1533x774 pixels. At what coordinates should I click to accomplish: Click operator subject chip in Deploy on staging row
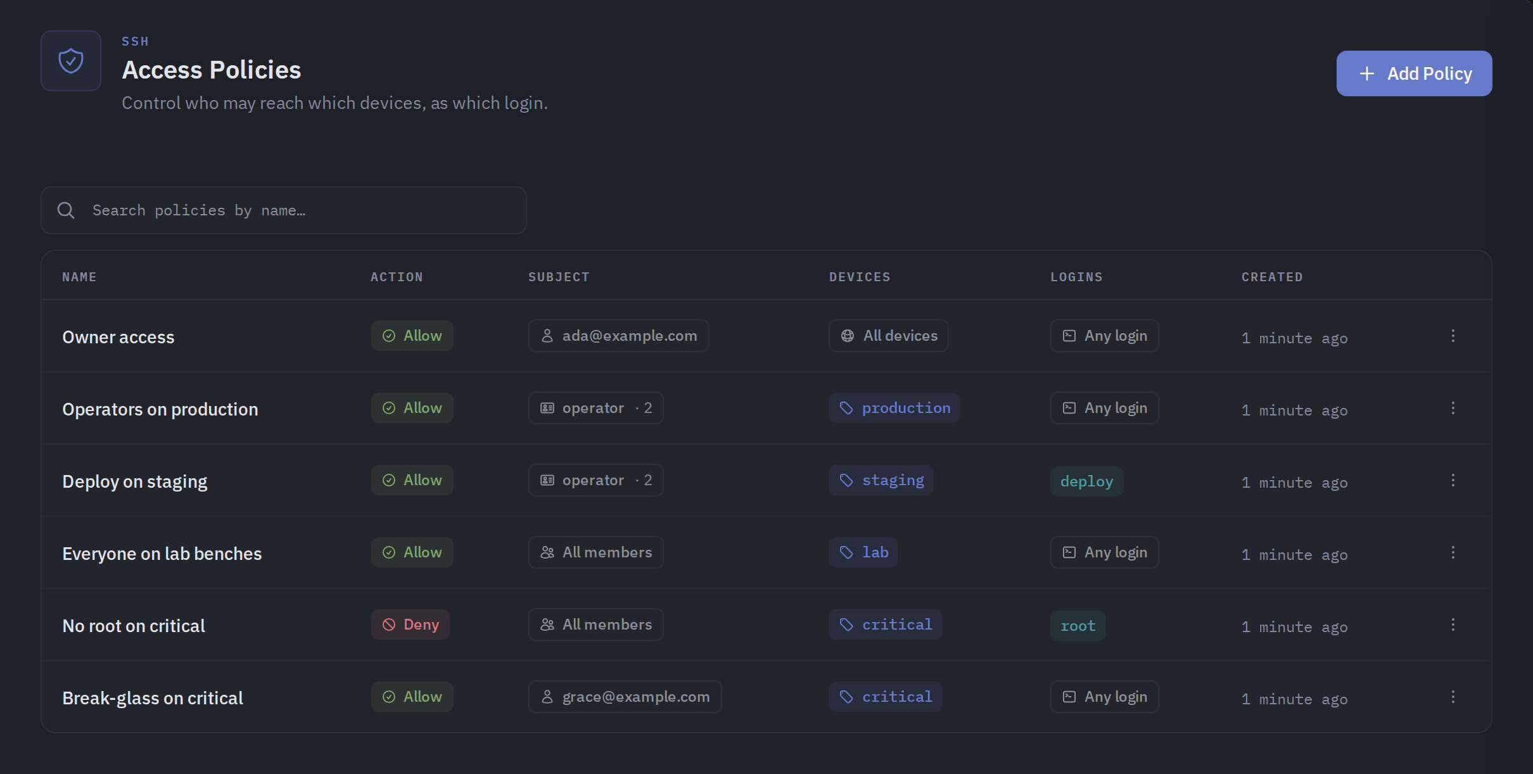(596, 480)
